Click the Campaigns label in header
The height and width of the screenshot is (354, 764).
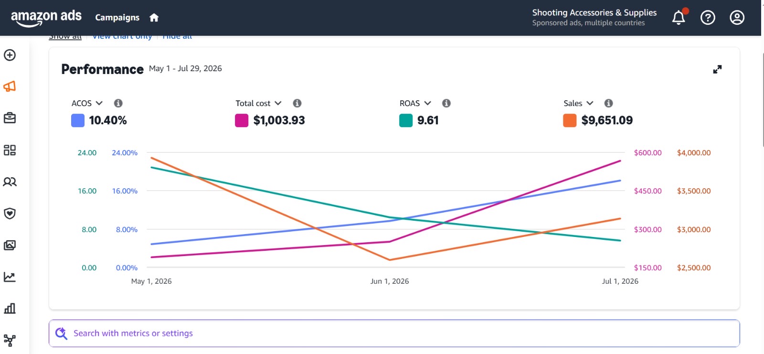[x=117, y=18]
